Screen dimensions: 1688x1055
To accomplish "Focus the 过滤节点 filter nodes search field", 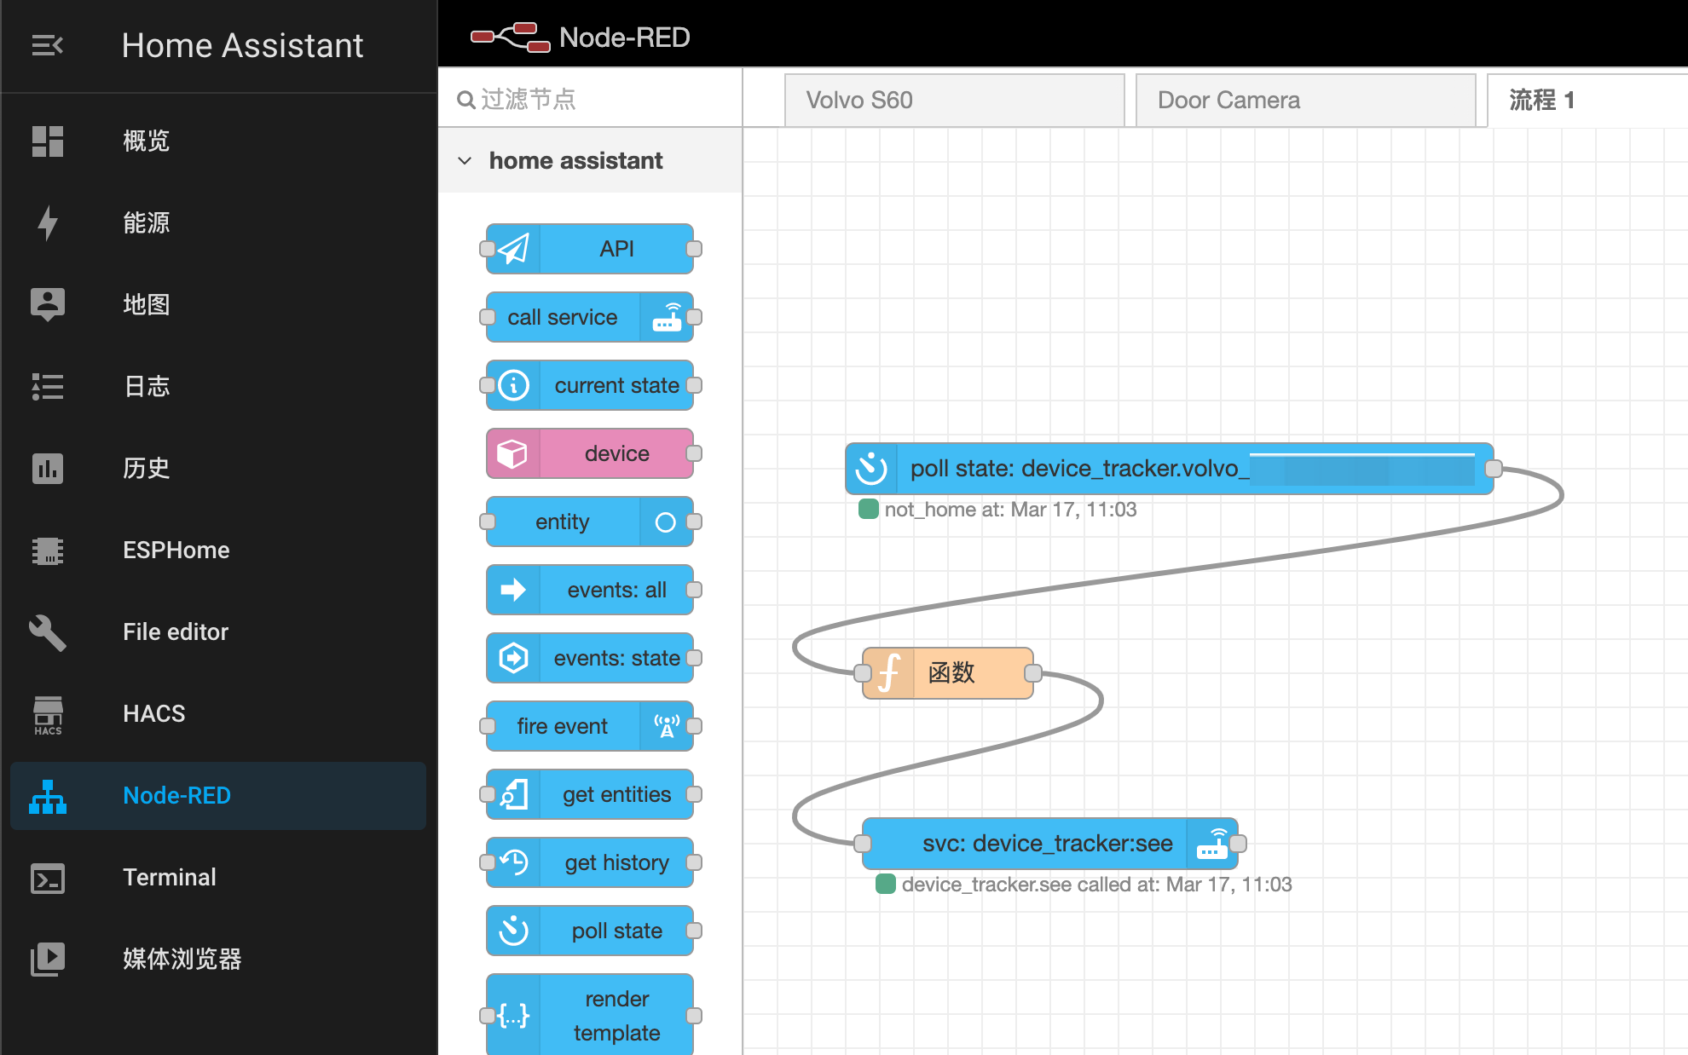I will coord(590,100).
